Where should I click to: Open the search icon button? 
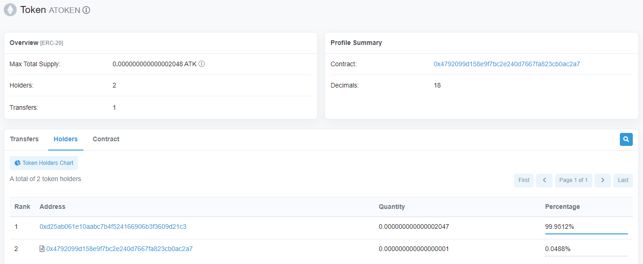(626, 139)
